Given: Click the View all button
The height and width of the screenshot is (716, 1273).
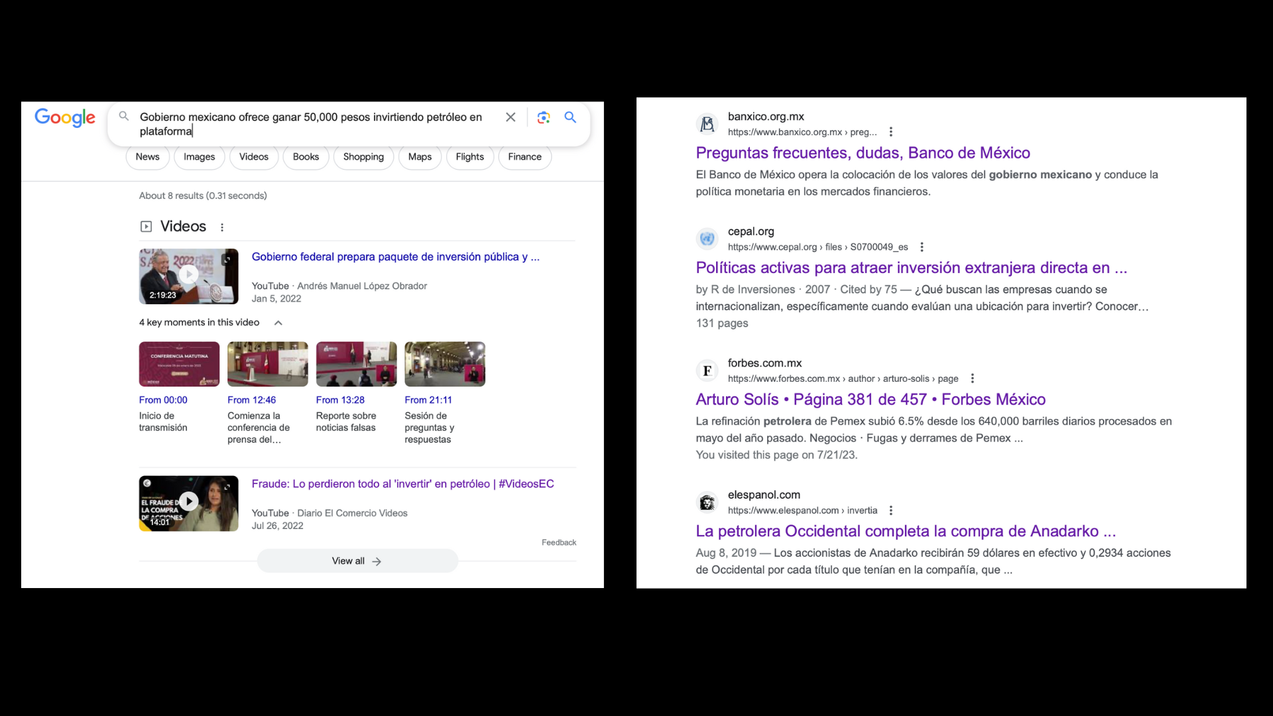Looking at the screenshot, I should point(357,561).
